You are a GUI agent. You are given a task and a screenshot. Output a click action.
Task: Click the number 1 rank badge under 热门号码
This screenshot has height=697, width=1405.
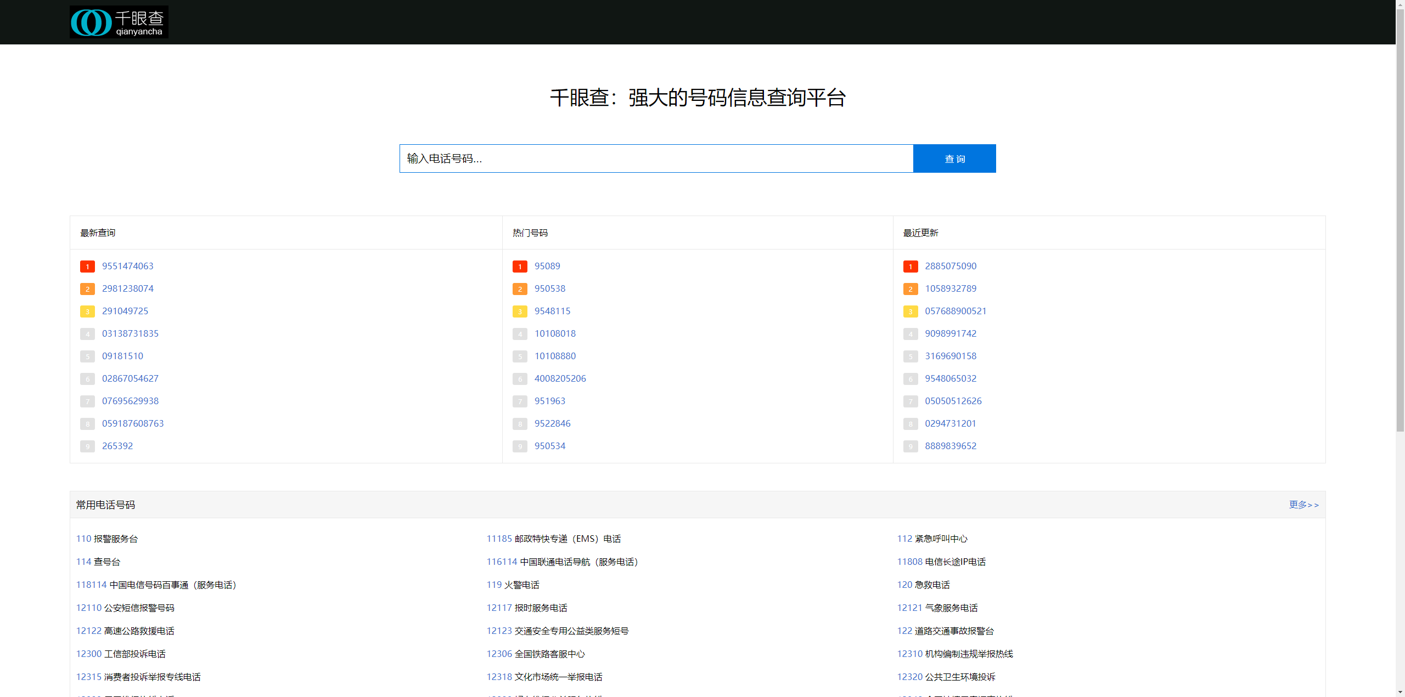[x=520, y=267]
